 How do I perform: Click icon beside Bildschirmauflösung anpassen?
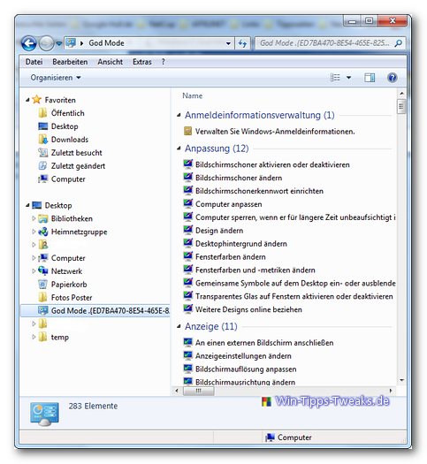(188, 369)
